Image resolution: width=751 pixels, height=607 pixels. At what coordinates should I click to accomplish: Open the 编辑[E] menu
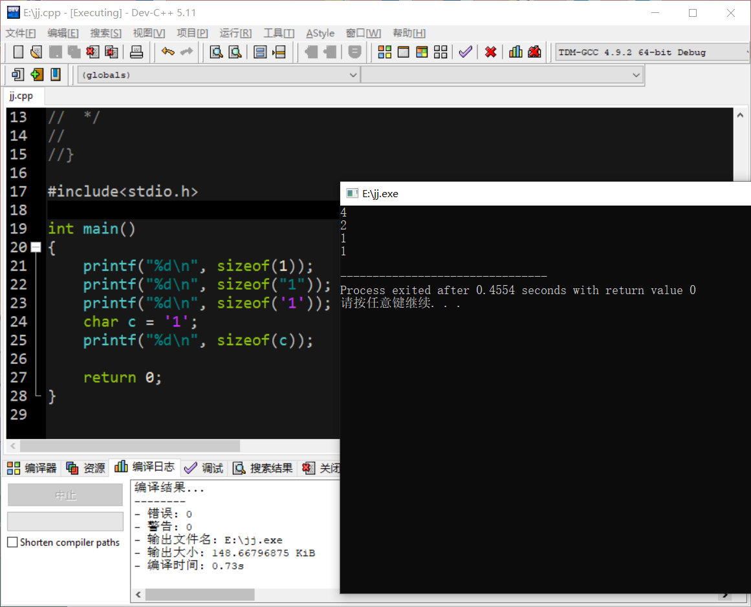coord(63,33)
